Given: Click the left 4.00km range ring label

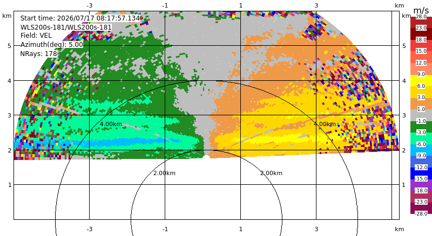Looking at the screenshot, I should [x=111, y=124].
